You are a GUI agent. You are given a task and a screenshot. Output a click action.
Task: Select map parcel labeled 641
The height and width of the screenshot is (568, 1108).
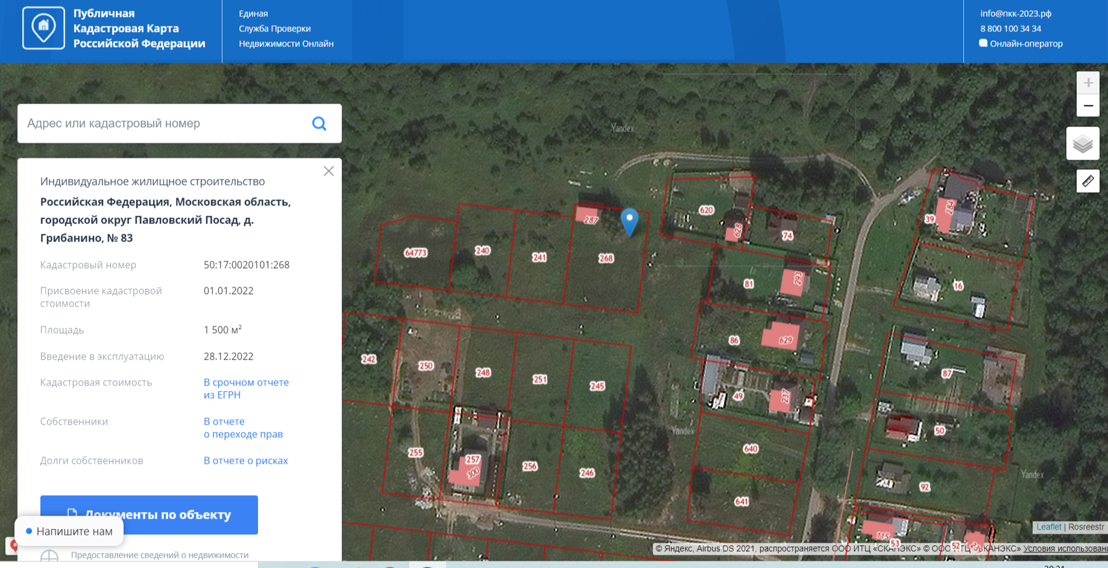pyautogui.click(x=741, y=502)
